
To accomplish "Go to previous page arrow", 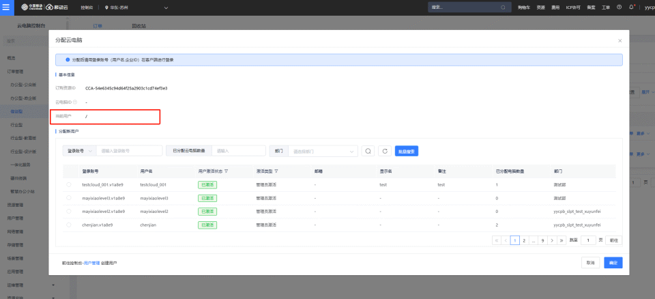I will [x=506, y=240].
